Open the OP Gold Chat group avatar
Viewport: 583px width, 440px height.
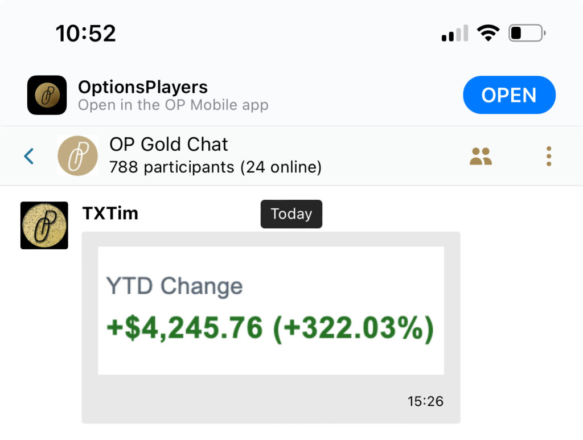click(77, 156)
